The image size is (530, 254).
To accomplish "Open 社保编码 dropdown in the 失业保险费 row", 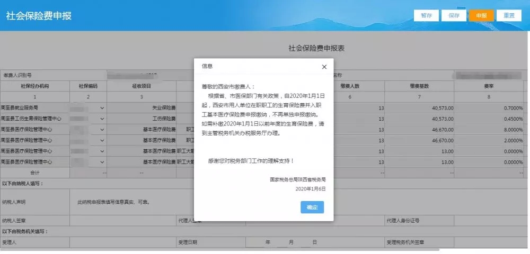I will [x=102, y=107].
